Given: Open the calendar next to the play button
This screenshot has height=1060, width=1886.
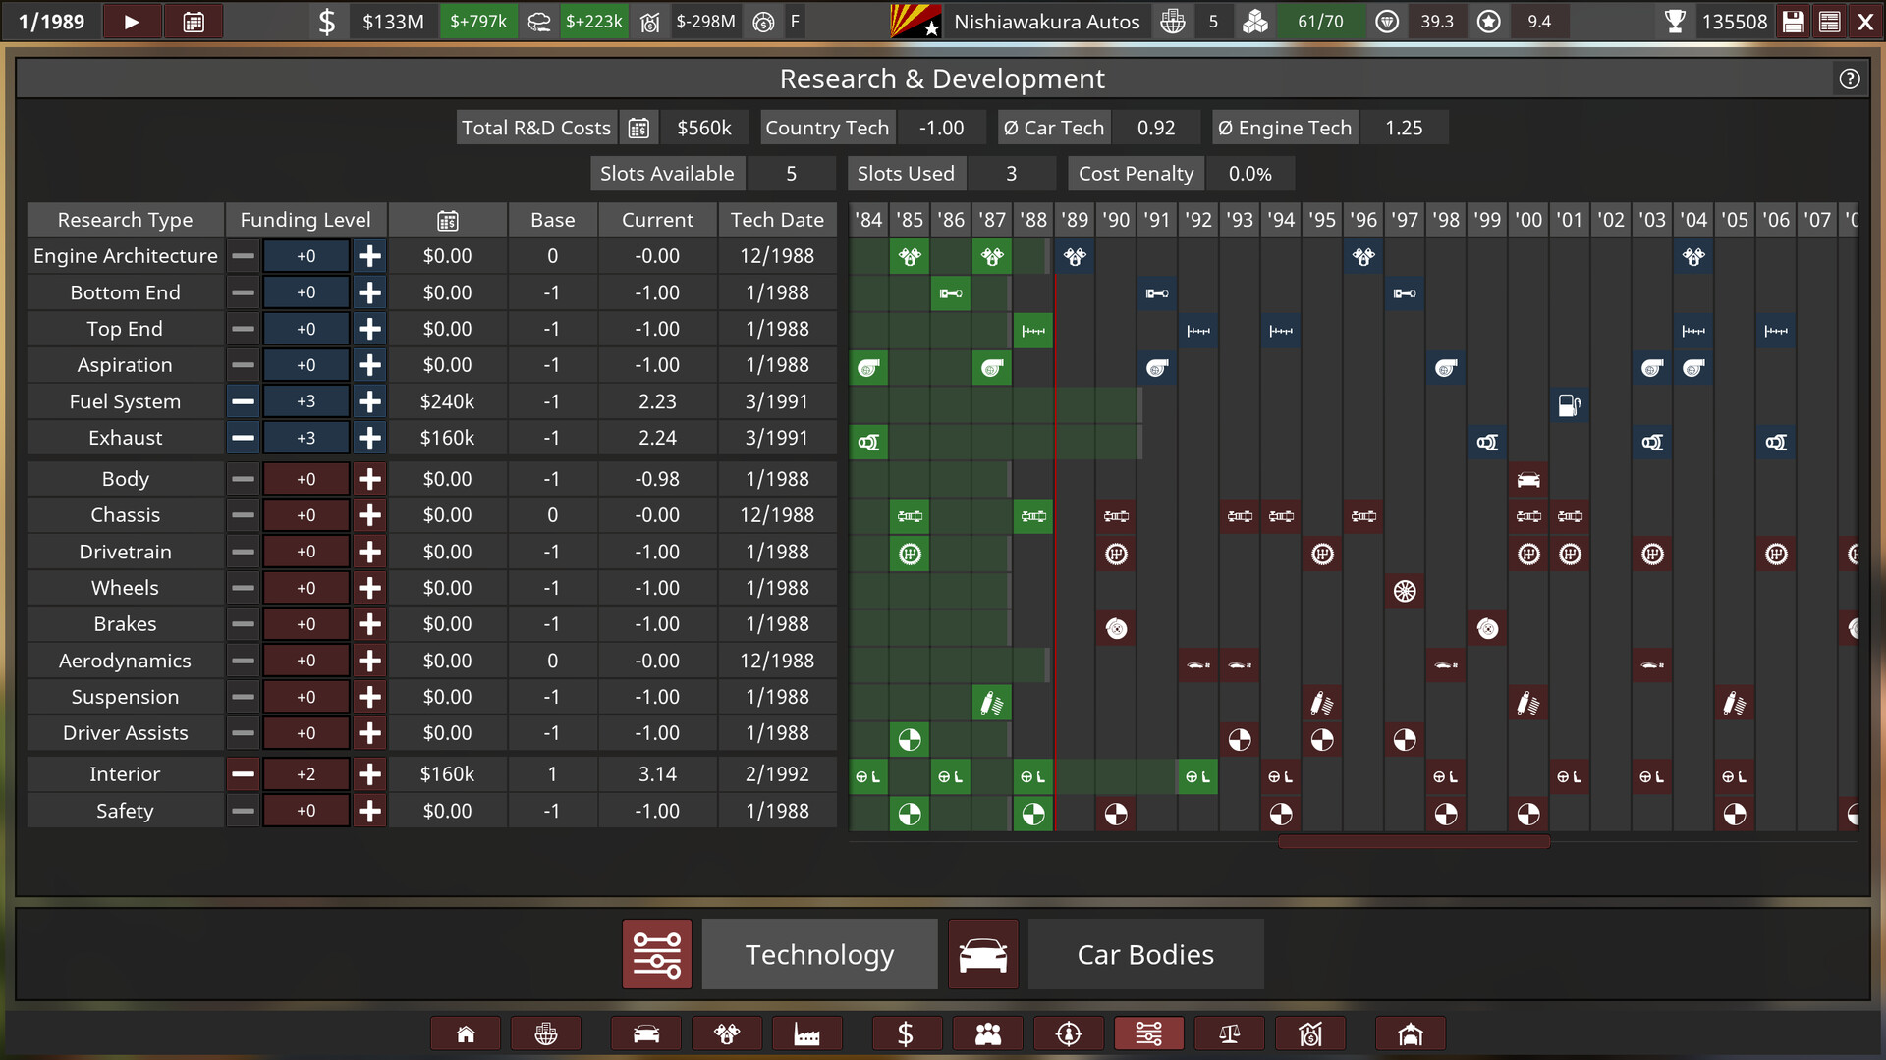Looking at the screenshot, I should tap(194, 21).
